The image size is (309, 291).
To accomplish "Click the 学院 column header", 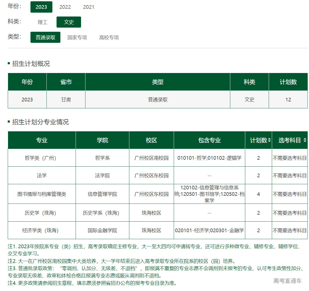I will coord(102,140).
